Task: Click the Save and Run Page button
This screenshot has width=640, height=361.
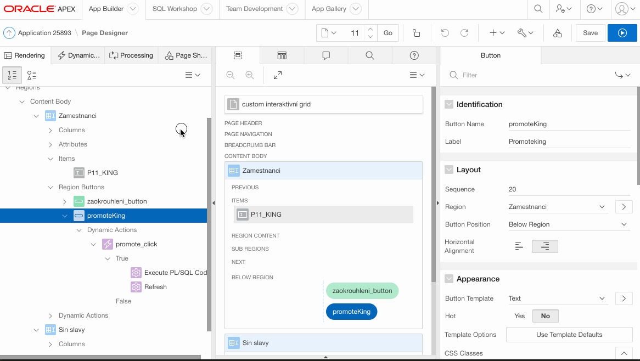Action: [x=622, y=33]
